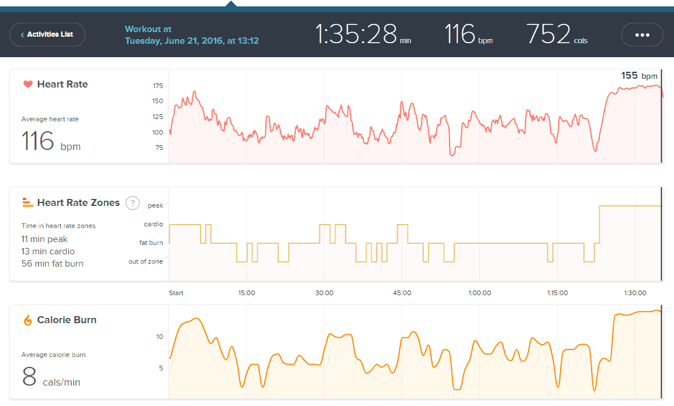Jump to the 30:00 time axis mark
This screenshot has width=674, height=406.
324,293
